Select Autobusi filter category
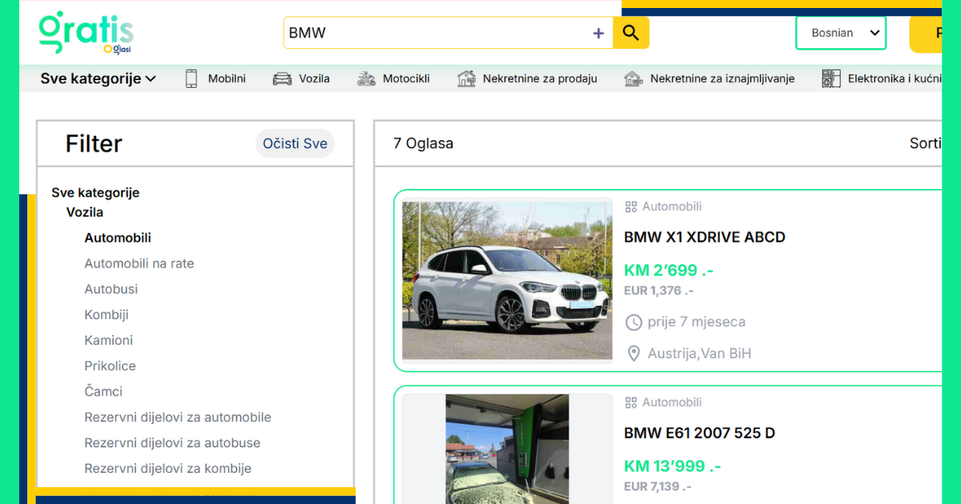Image resolution: width=961 pixels, height=504 pixels. (x=111, y=289)
